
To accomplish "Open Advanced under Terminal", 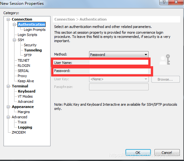I will click(x=25, y=102).
